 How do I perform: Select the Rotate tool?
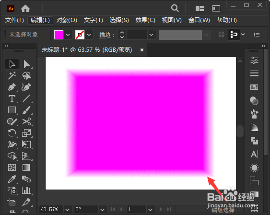12,133
